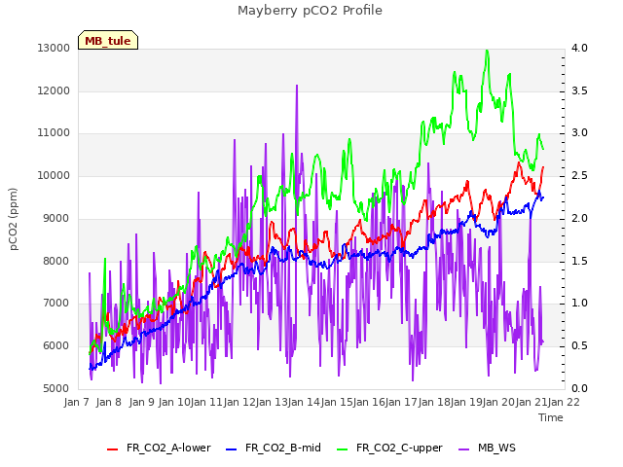Click the 3.5 right axis tick label
623x467 pixels.
point(579,90)
